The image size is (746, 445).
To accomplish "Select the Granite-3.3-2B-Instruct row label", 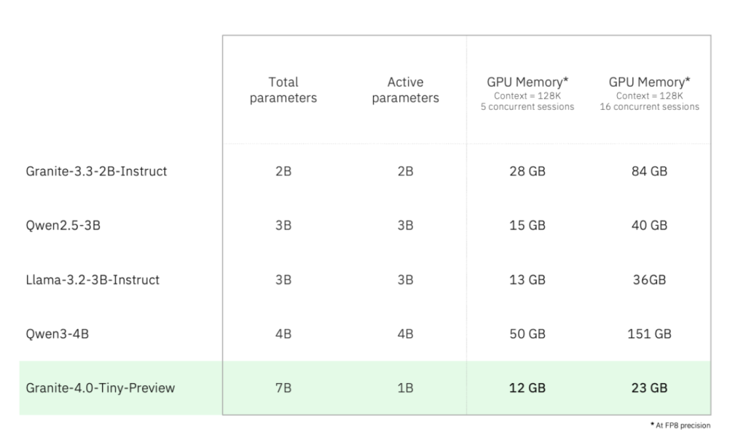I will (x=96, y=171).
